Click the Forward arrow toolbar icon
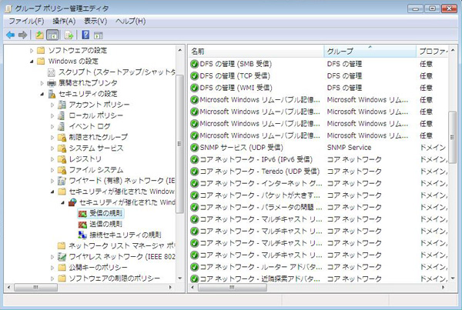Screen dimensions: 462x310 [22, 35]
